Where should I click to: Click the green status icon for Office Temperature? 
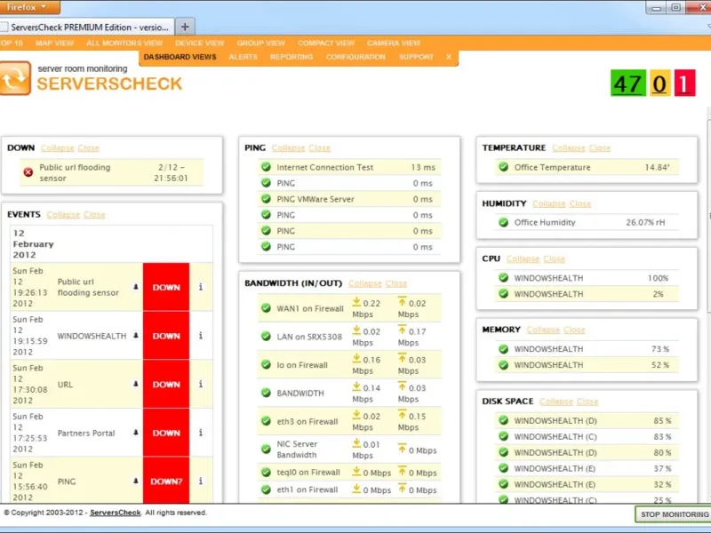click(x=503, y=167)
